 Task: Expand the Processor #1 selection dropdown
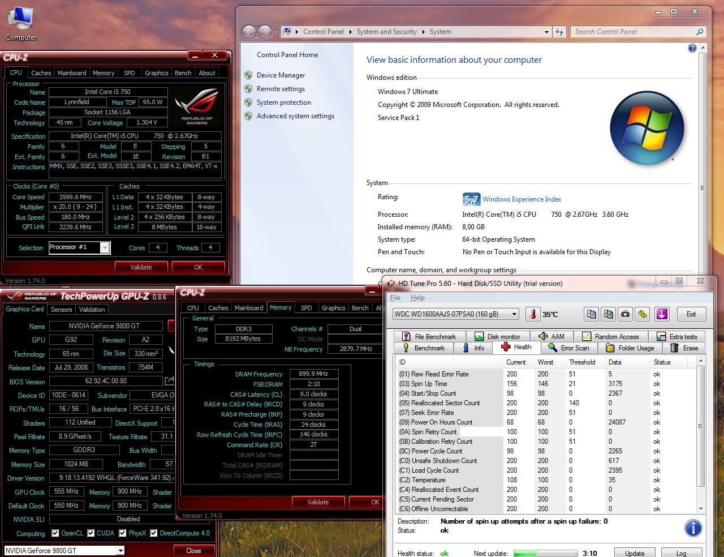[105, 248]
